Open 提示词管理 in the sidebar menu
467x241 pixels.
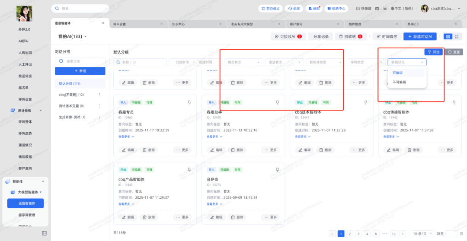click(x=27, y=215)
